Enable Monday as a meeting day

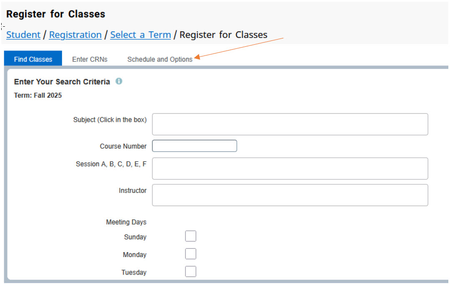[190, 253]
